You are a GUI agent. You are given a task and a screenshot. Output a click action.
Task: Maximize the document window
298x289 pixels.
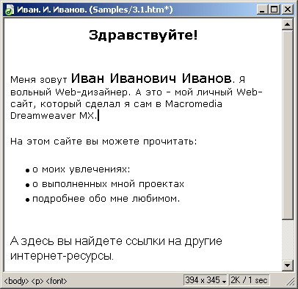[274, 10]
